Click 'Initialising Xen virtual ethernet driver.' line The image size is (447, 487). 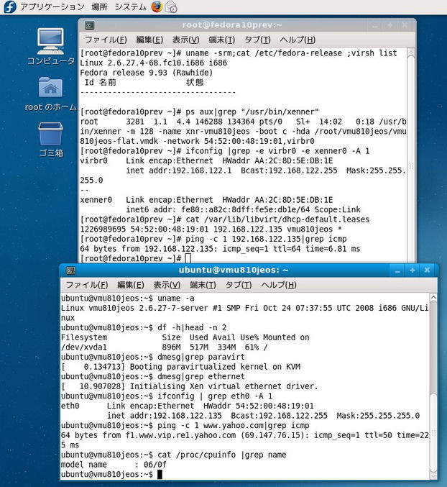tap(190, 386)
